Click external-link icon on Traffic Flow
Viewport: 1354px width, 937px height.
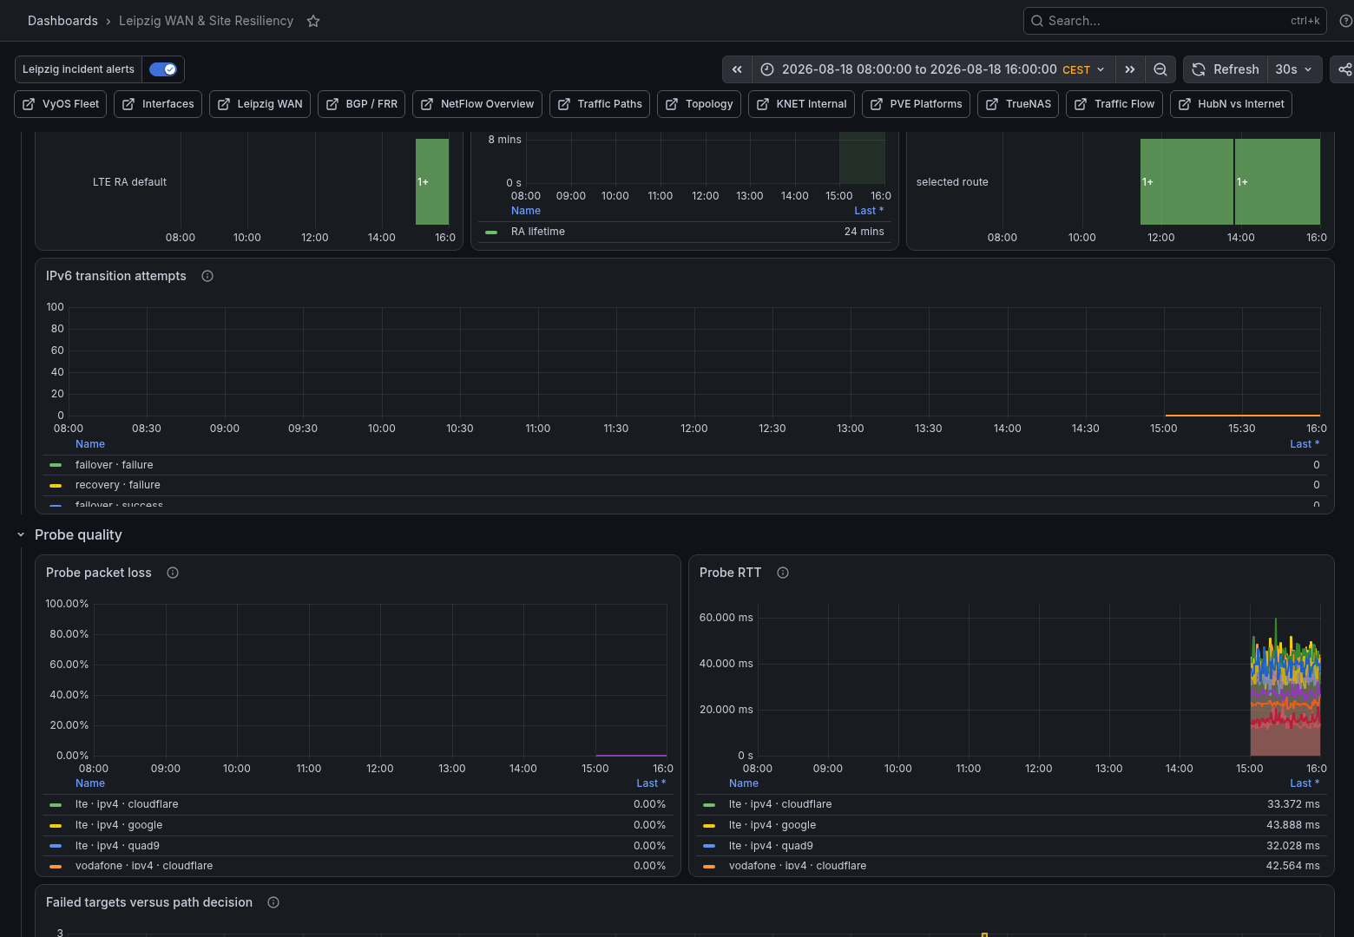[1081, 104]
